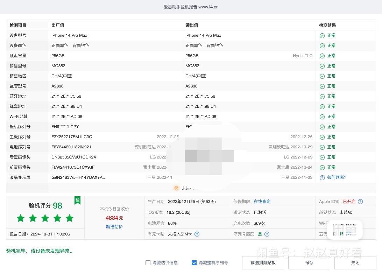Click the help icon beside 序列号匹配 是
Screen dimensions: 382x275
coord(267,234)
